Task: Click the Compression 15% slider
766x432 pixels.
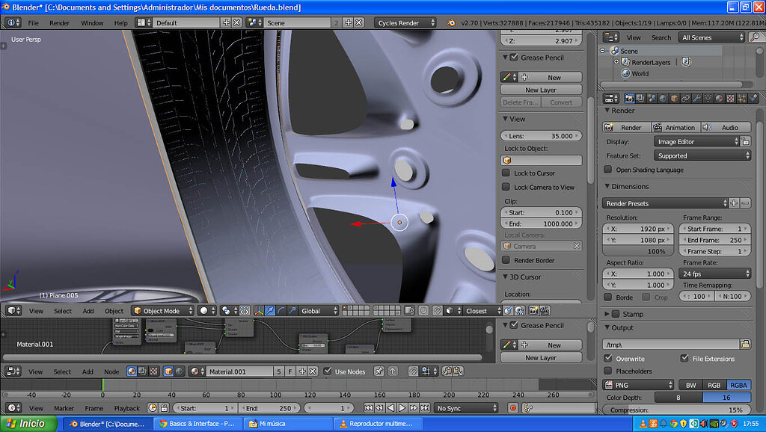Action: [x=676, y=410]
